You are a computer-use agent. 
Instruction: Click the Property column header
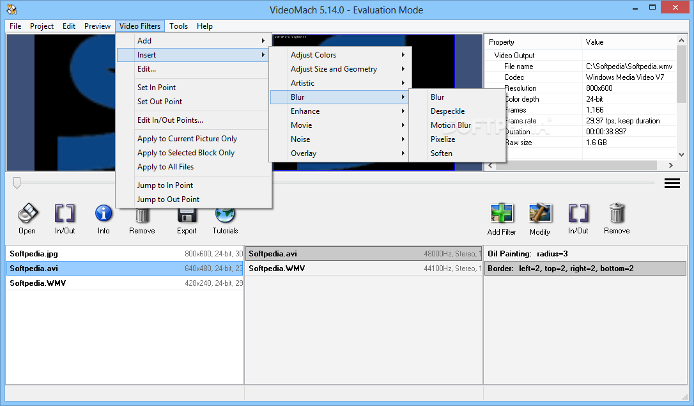click(x=534, y=42)
